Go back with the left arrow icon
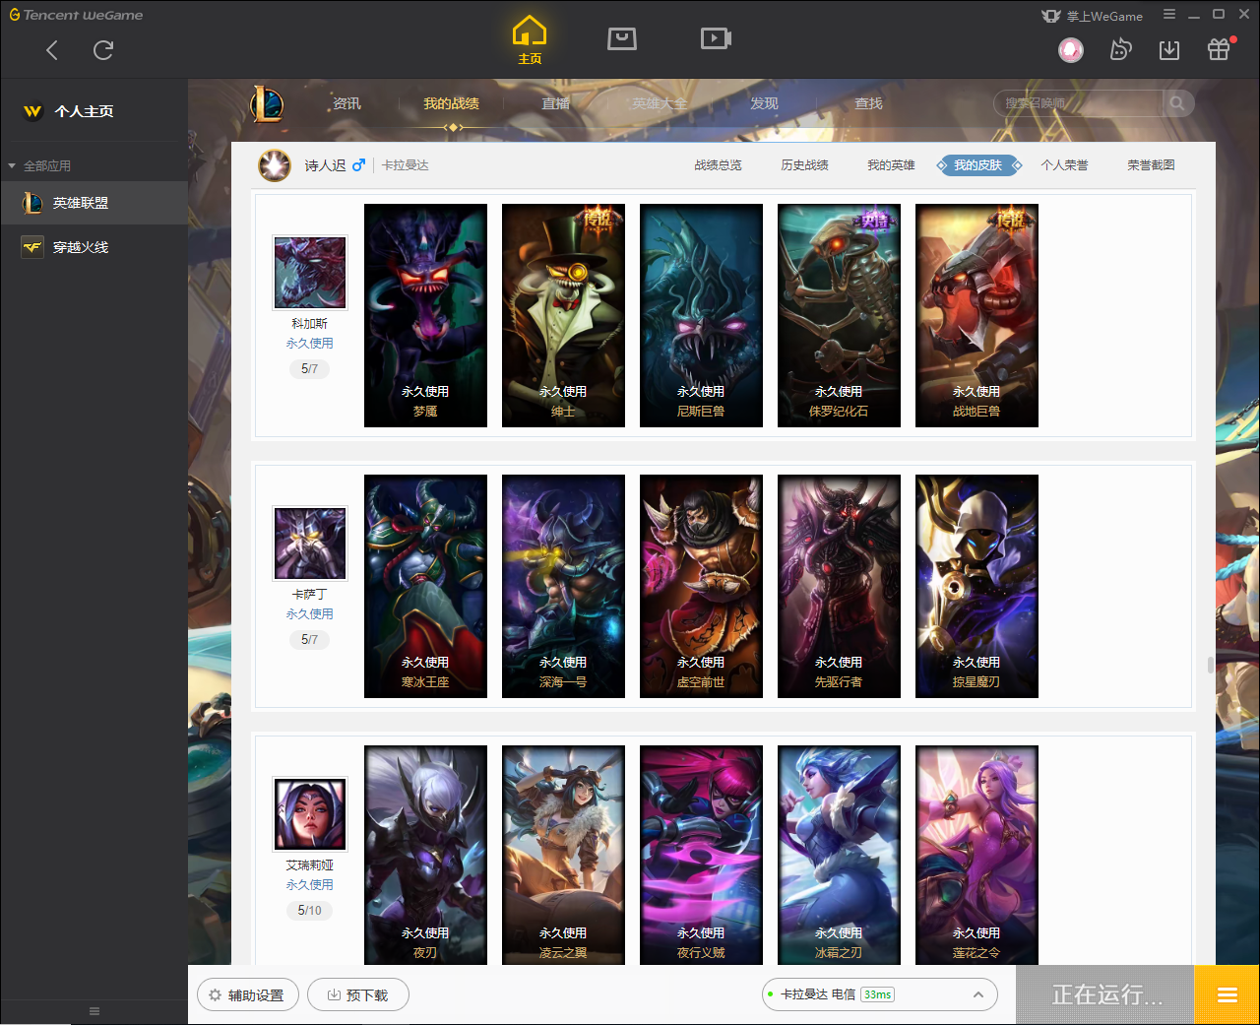This screenshot has width=1260, height=1025. click(x=52, y=50)
